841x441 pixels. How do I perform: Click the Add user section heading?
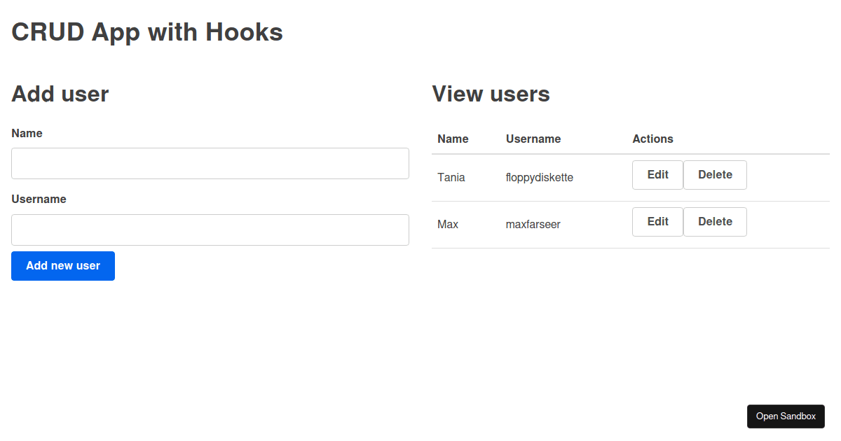click(60, 94)
